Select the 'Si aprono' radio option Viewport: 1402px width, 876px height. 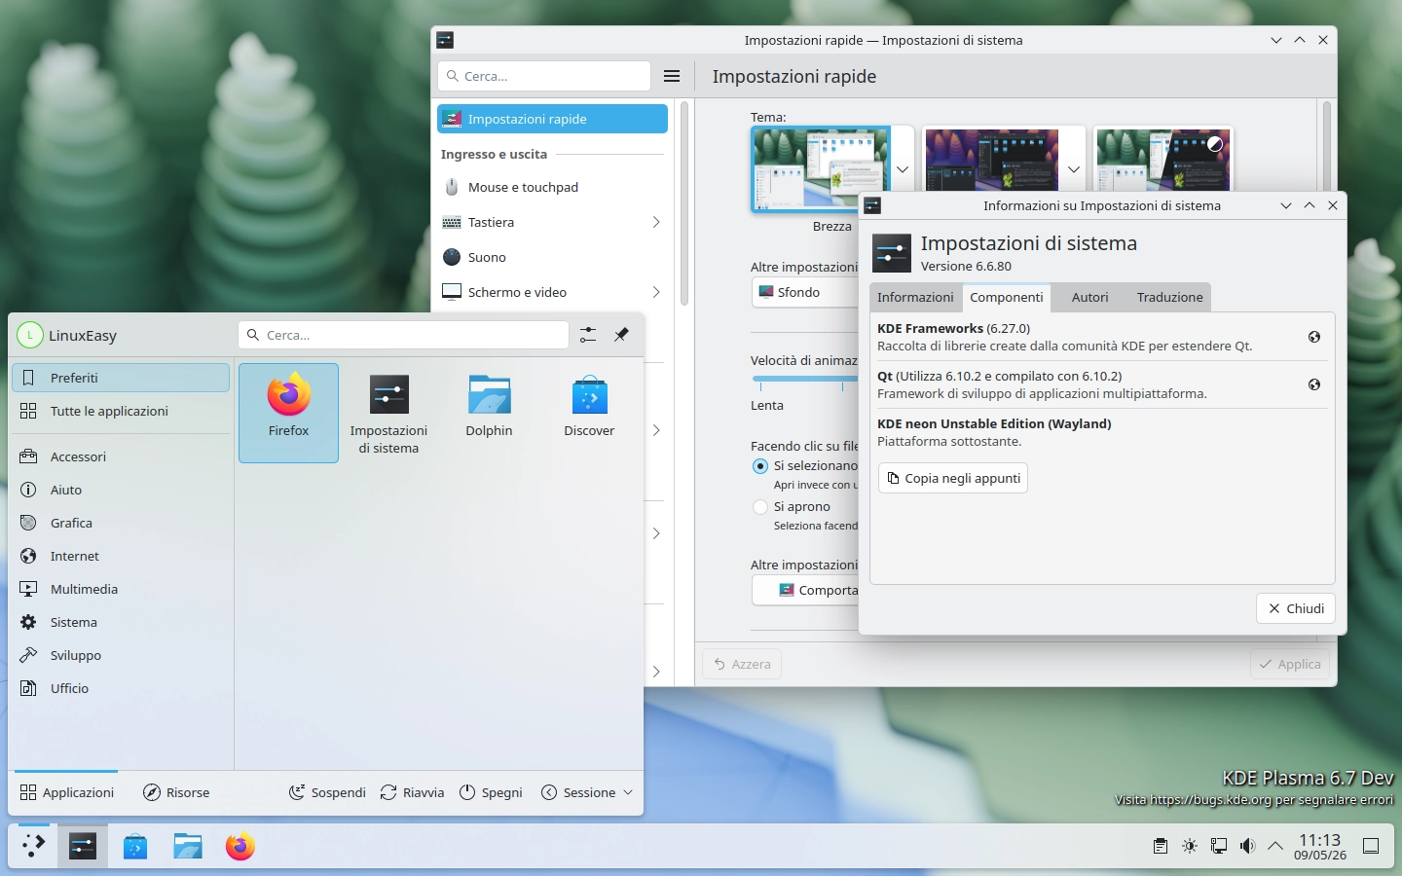(x=760, y=507)
